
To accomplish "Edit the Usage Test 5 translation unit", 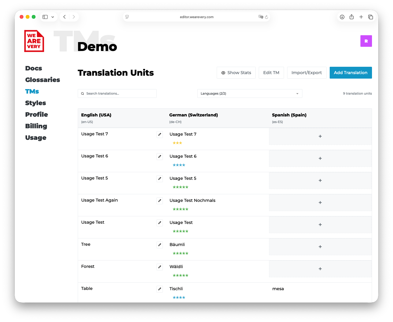I will click(160, 179).
